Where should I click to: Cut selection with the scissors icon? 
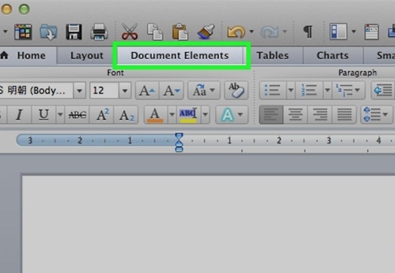pyautogui.click(x=130, y=31)
